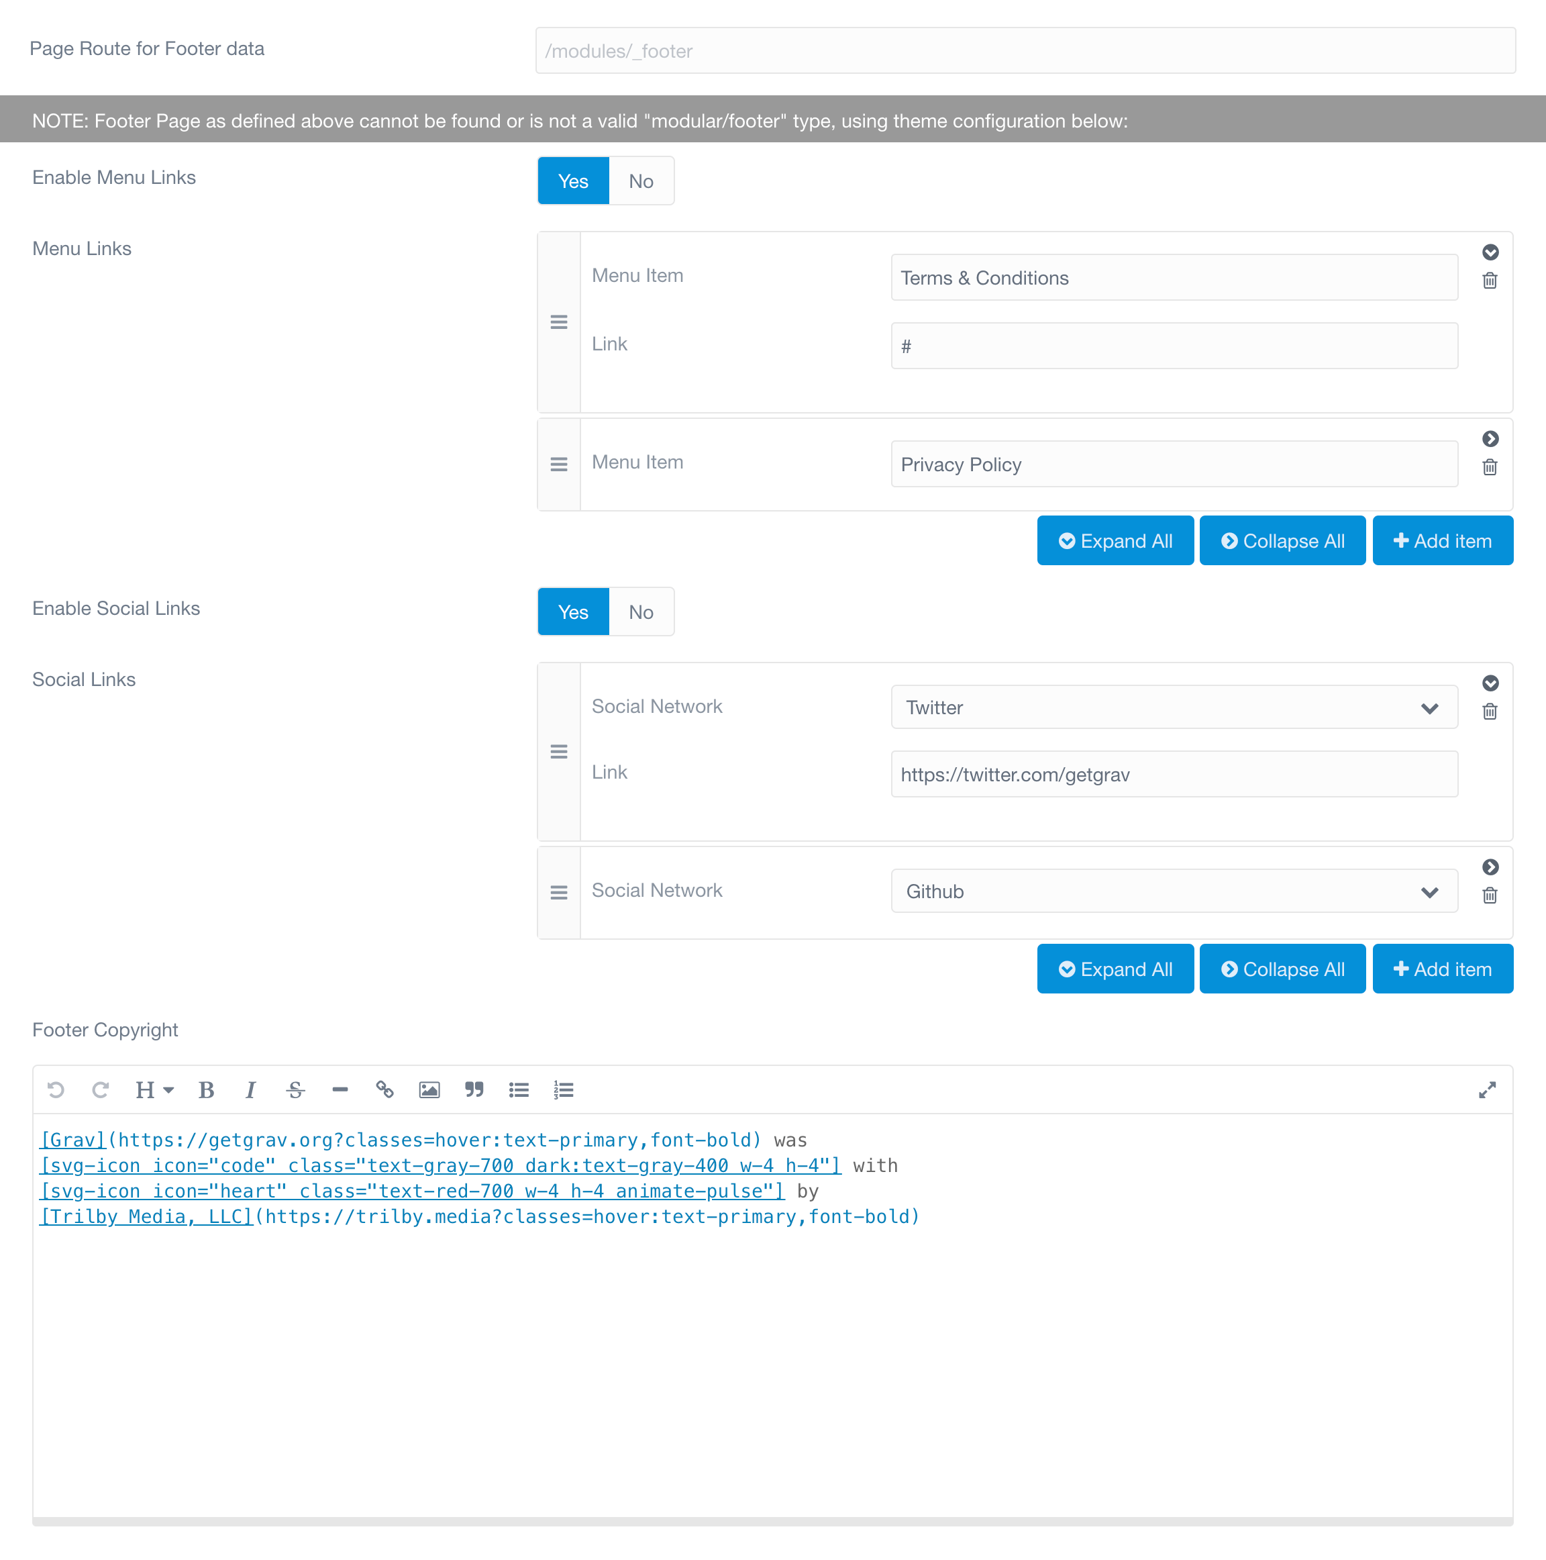Screen dimensions: 1546x1560
Task: Collapse All items in Social Links
Action: pos(1282,969)
